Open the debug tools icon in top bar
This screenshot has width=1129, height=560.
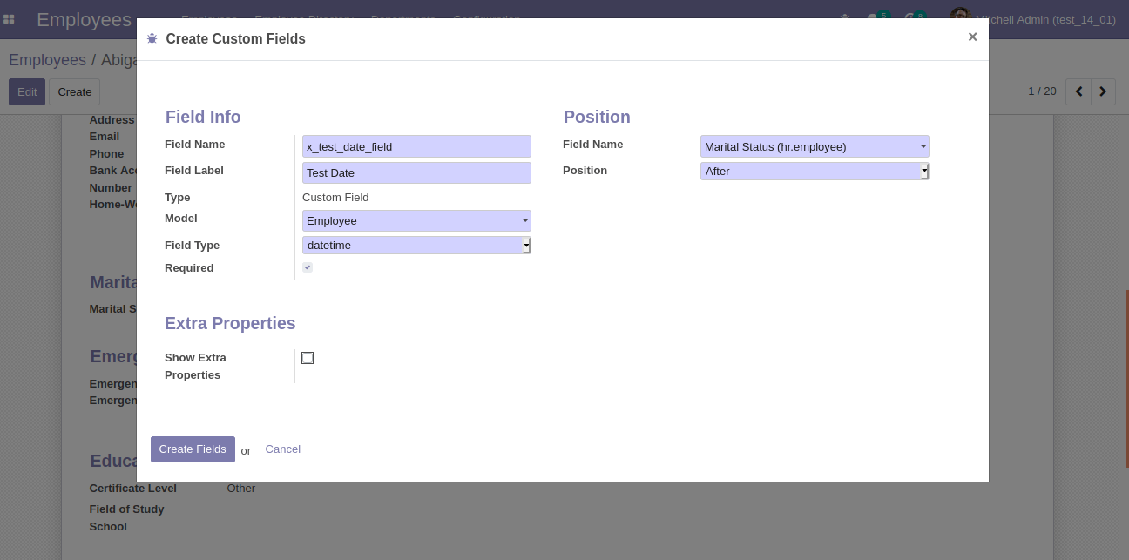pyautogui.click(x=844, y=19)
